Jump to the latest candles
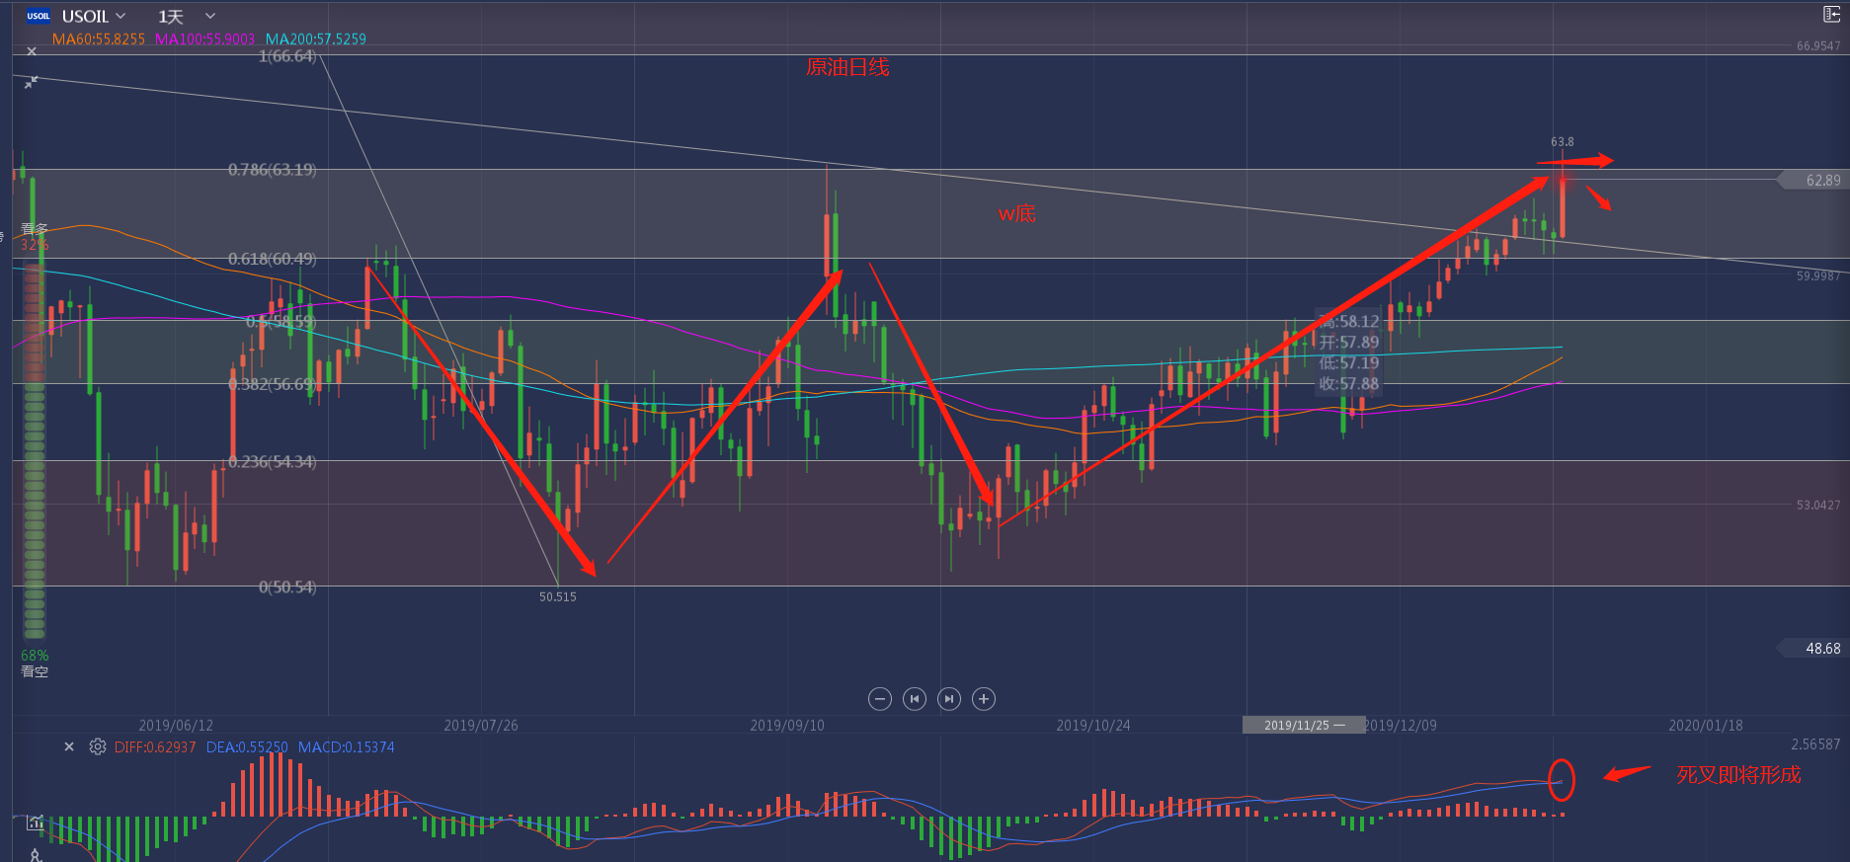Viewport: 1850px width, 862px height. click(x=949, y=699)
